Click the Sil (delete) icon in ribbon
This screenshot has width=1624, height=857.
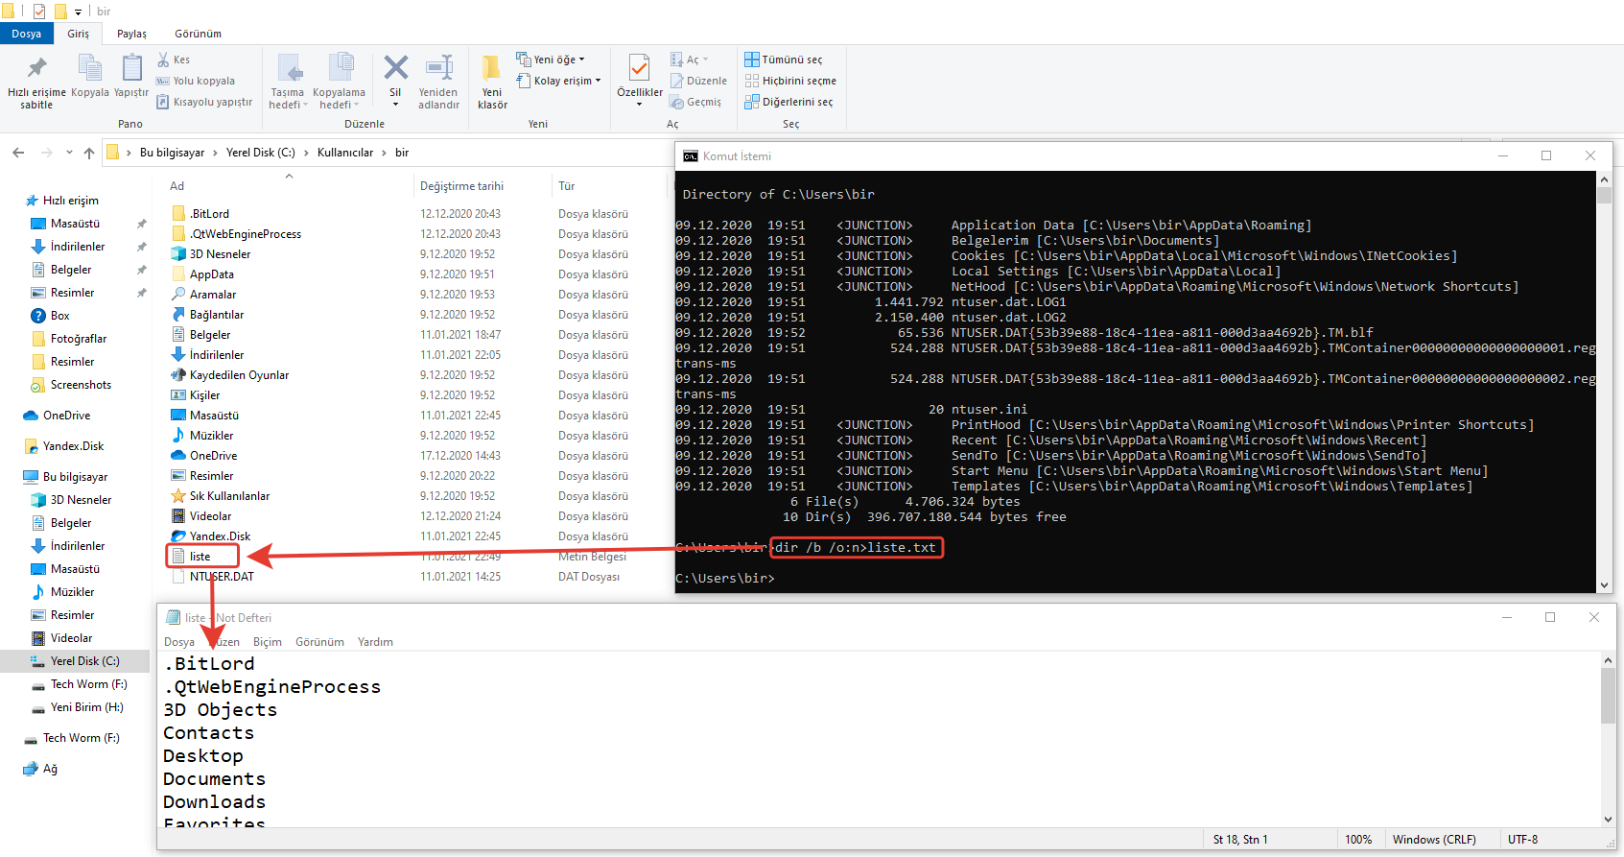tap(395, 70)
